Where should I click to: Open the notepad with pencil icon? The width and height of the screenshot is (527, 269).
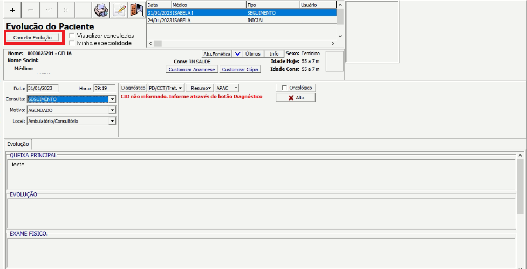(x=119, y=10)
